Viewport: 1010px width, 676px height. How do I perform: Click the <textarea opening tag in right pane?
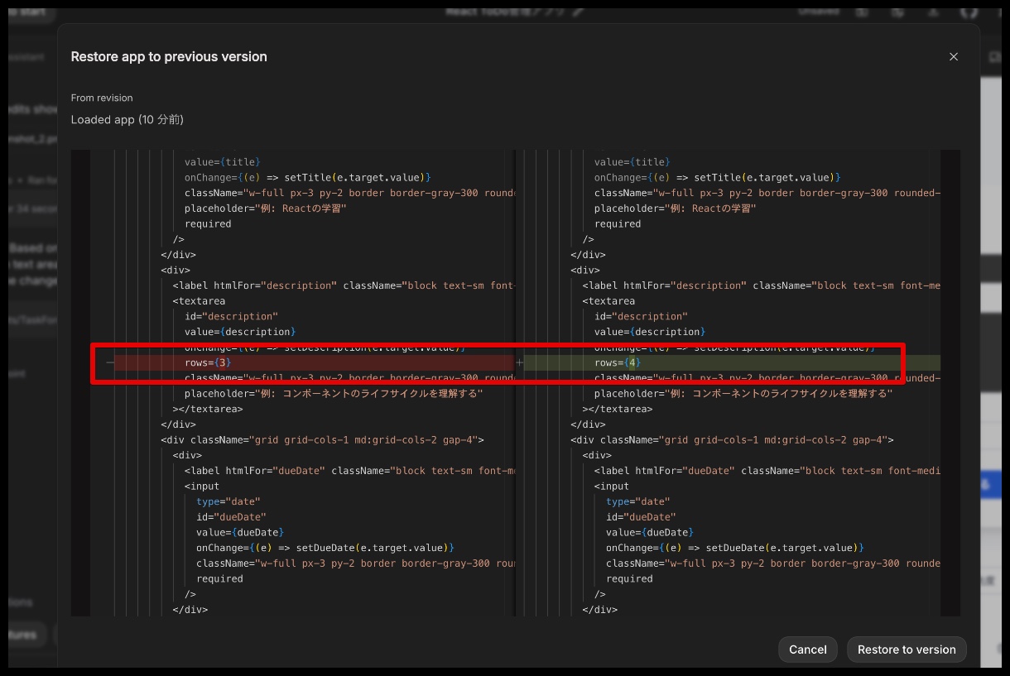click(x=610, y=301)
